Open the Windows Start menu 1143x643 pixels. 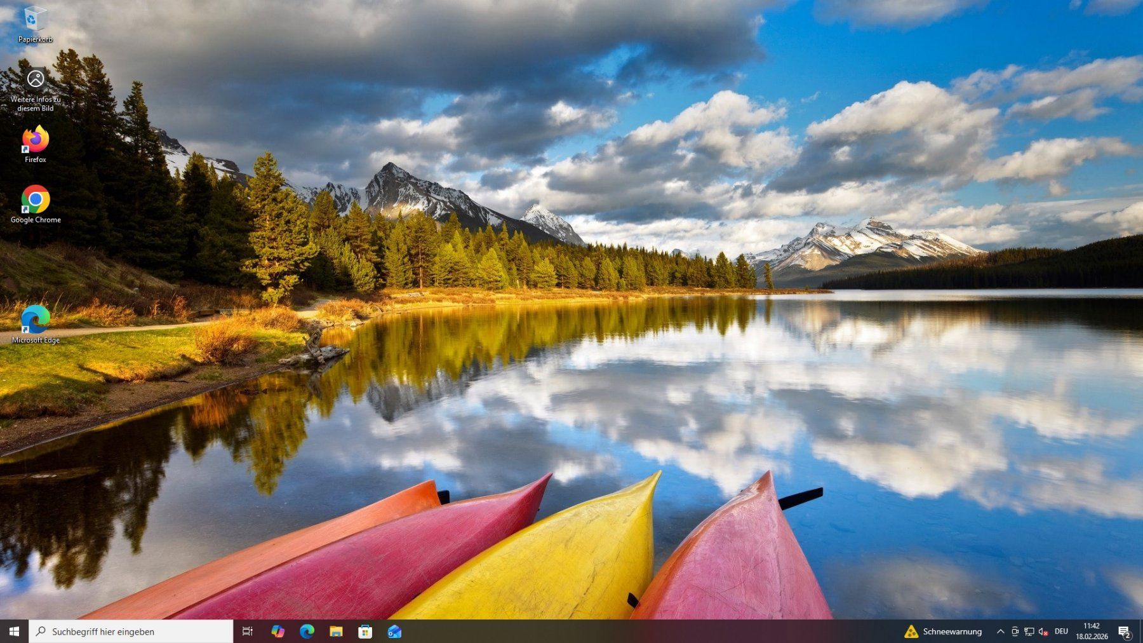pos(14,631)
